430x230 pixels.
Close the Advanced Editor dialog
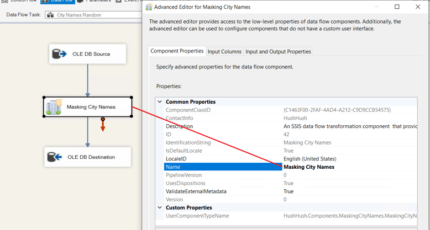[x=418, y=7]
